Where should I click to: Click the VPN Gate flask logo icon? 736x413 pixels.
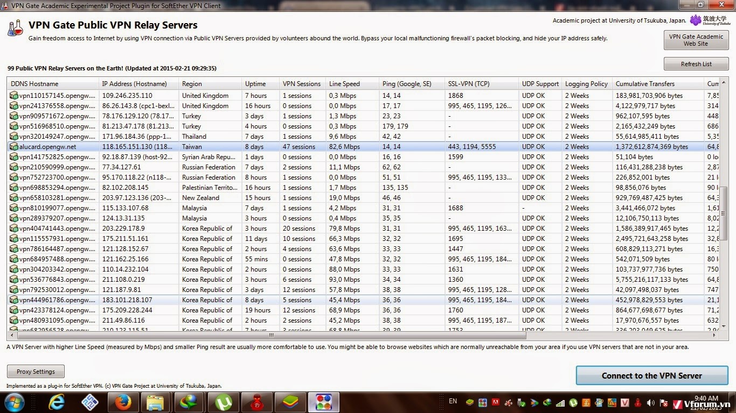click(x=15, y=28)
